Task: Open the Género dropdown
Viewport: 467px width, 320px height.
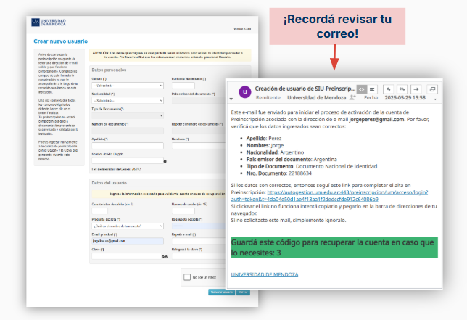Action: click(x=128, y=86)
